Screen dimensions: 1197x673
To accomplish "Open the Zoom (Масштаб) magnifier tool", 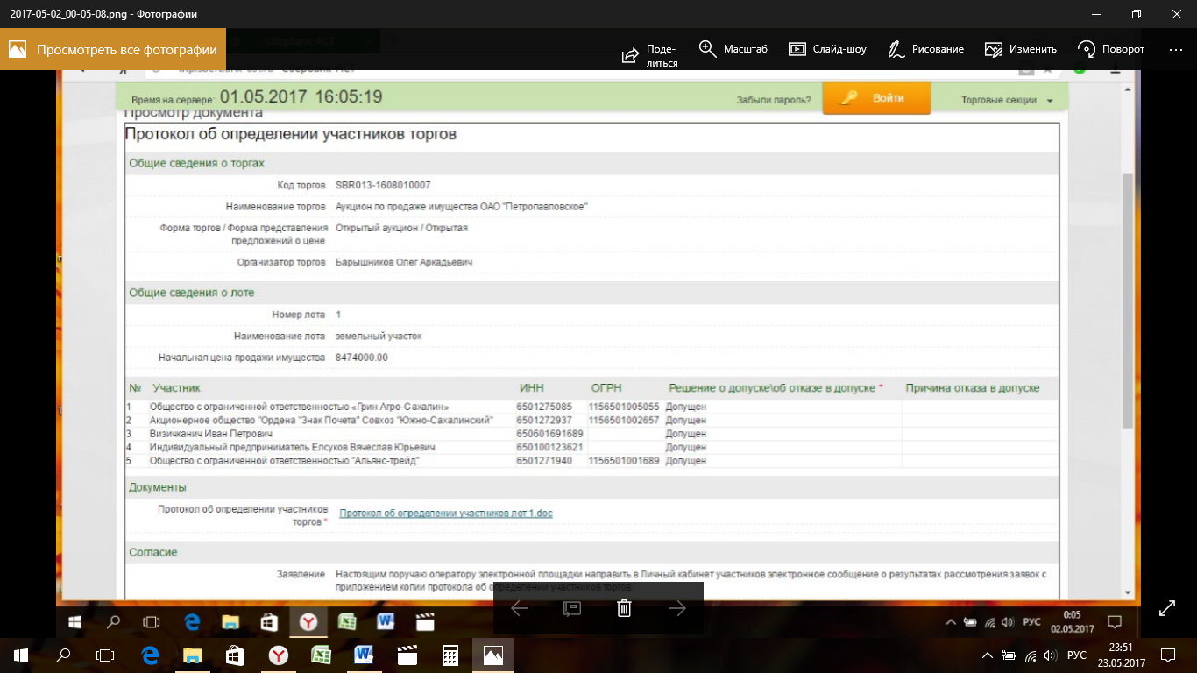I will [707, 48].
